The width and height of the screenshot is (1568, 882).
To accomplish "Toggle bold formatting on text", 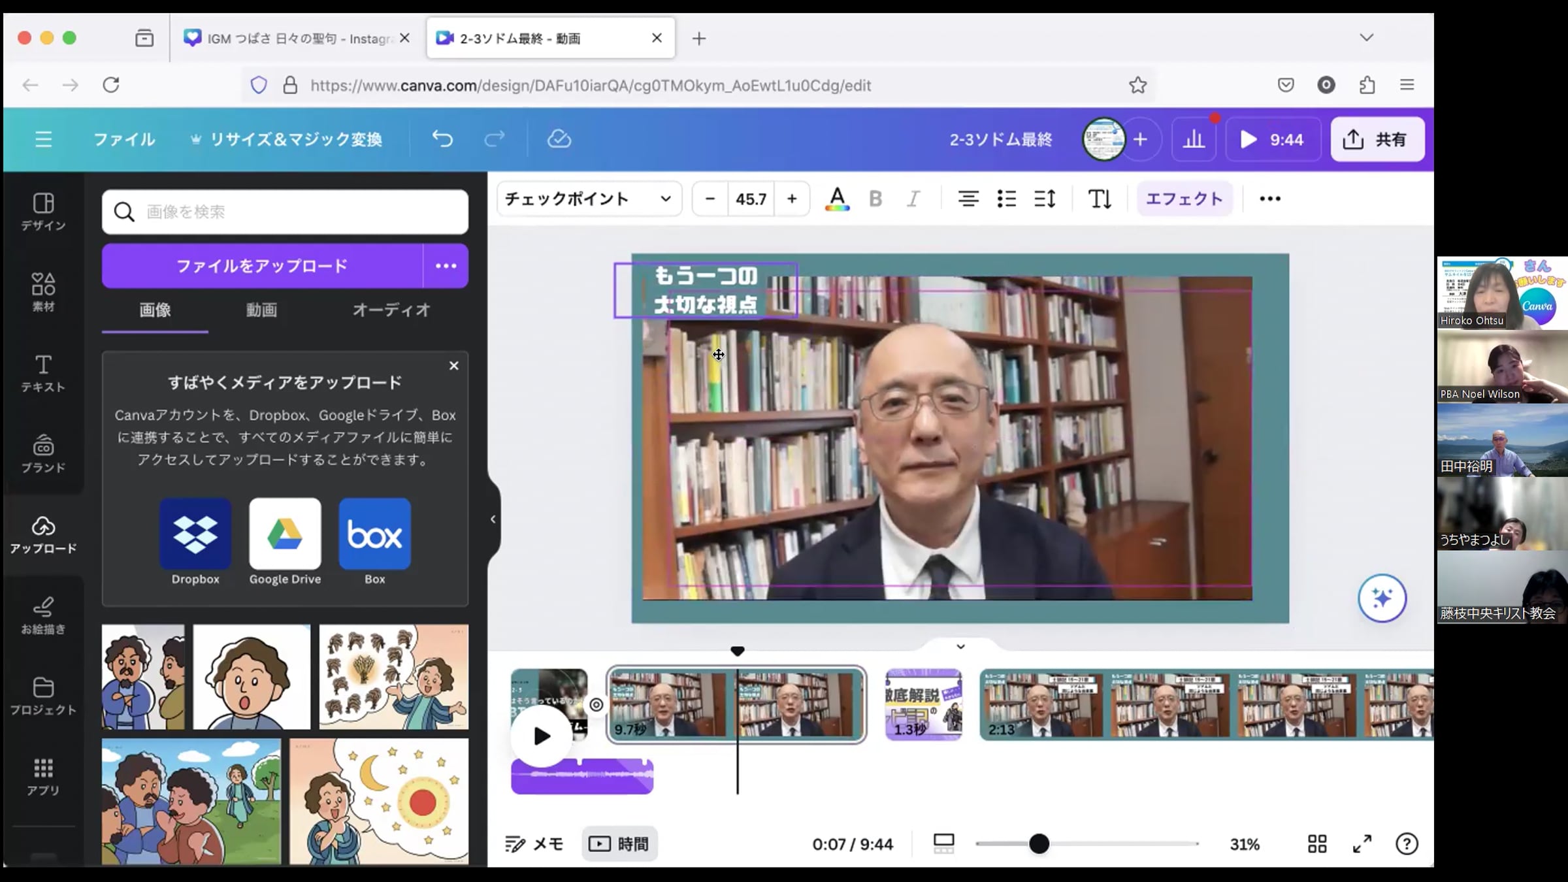I will (875, 199).
